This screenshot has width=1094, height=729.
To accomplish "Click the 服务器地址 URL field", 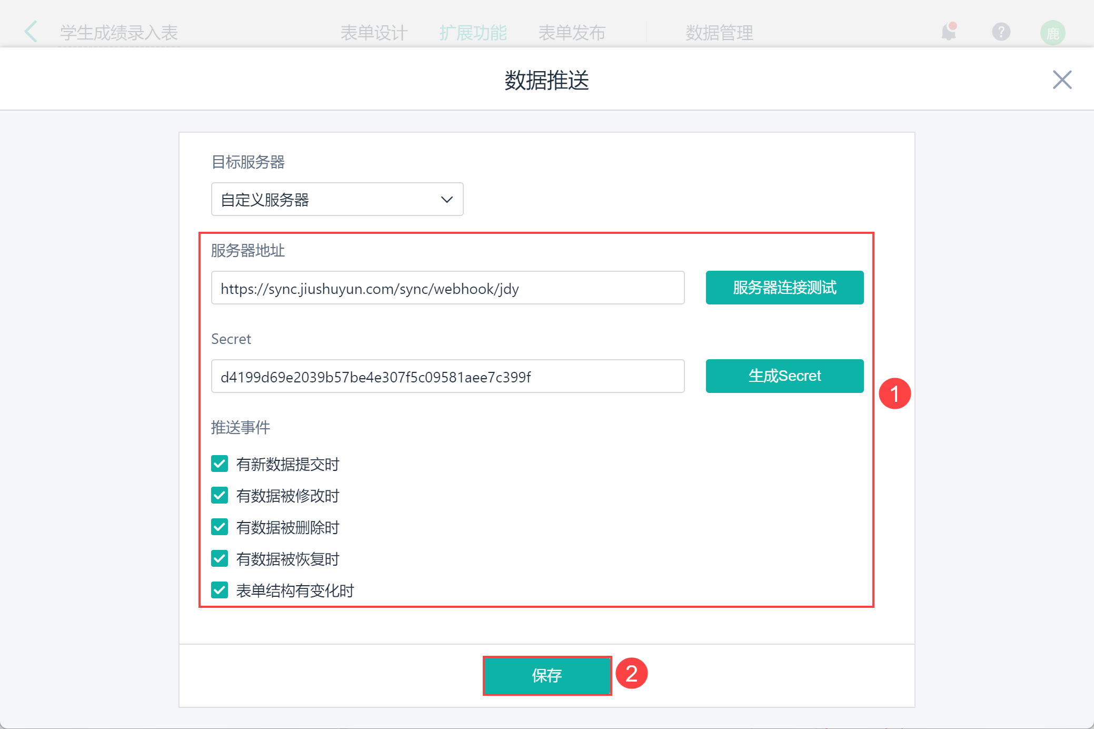I will (x=447, y=288).
